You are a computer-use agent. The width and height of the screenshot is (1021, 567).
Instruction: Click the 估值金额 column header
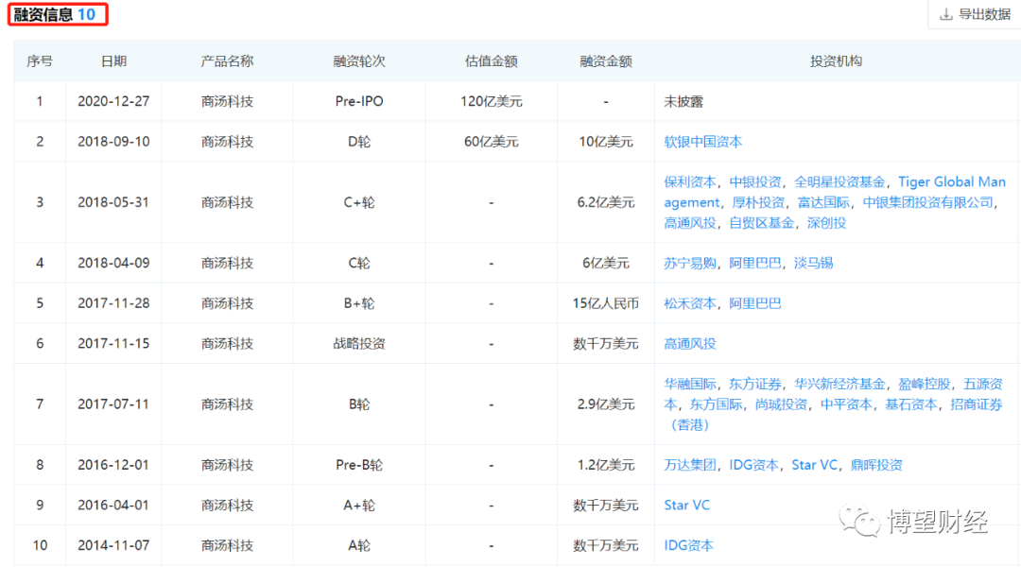click(491, 61)
